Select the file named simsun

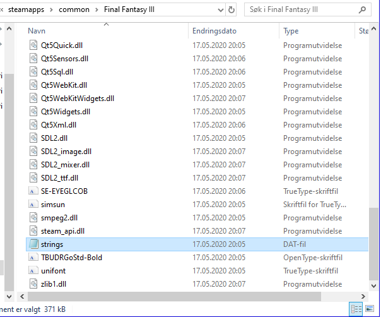tap(53, 205)
